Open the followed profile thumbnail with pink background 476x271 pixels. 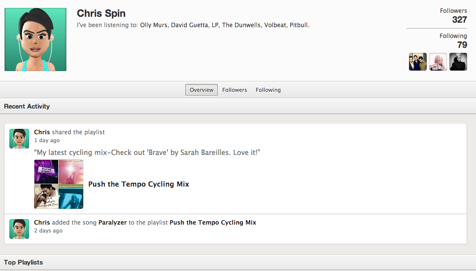click(x=438, y=62)
